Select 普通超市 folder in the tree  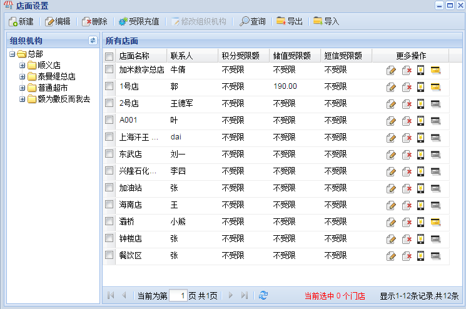click(53, 88)
